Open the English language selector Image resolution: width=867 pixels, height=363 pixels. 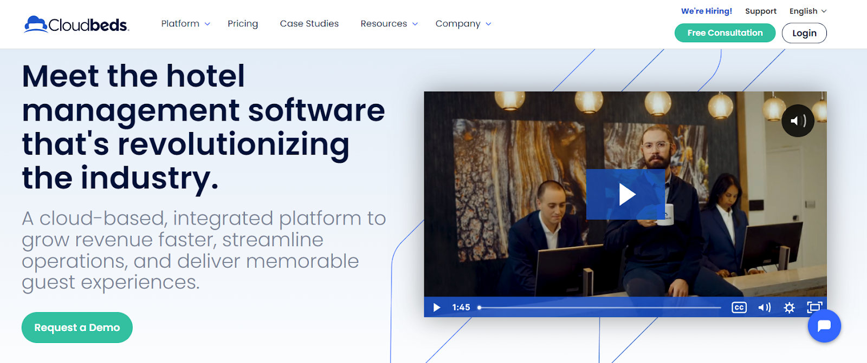coord(808,11)
